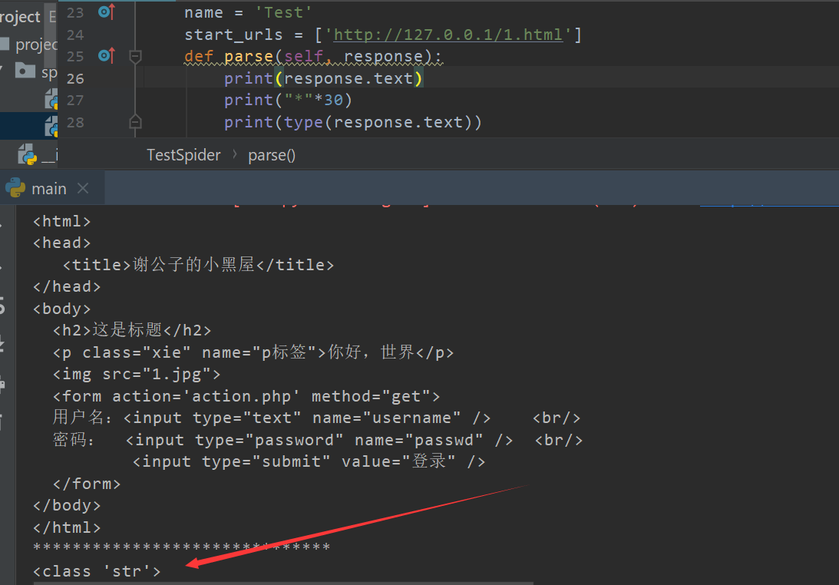839x585 pixels.
Task: Open the start_urls link http://127.0.0.1/1.html
Action: (448, 35)
